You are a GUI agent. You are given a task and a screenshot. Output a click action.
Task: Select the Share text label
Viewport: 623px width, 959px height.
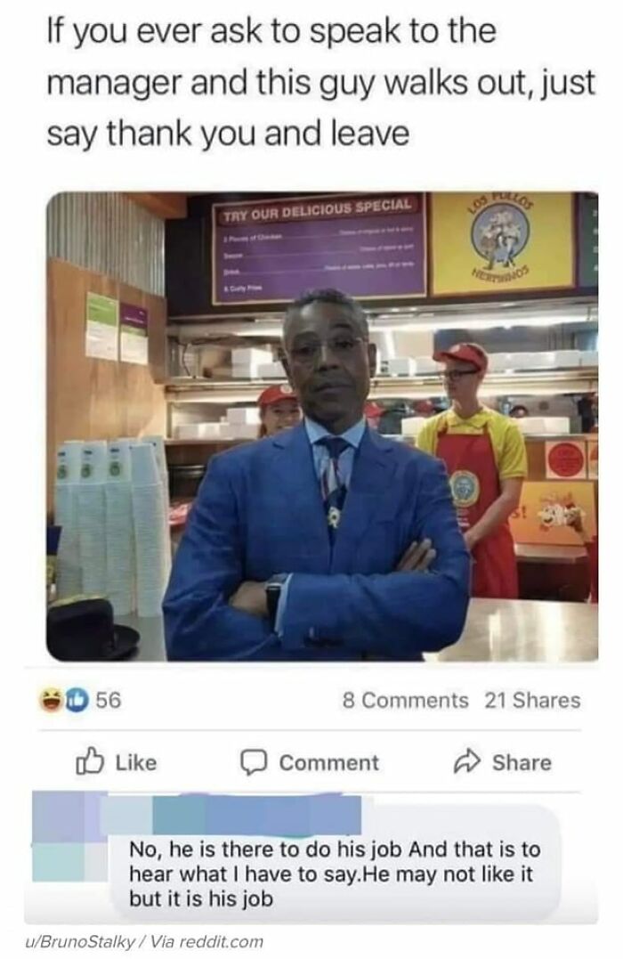click(522, 763)
